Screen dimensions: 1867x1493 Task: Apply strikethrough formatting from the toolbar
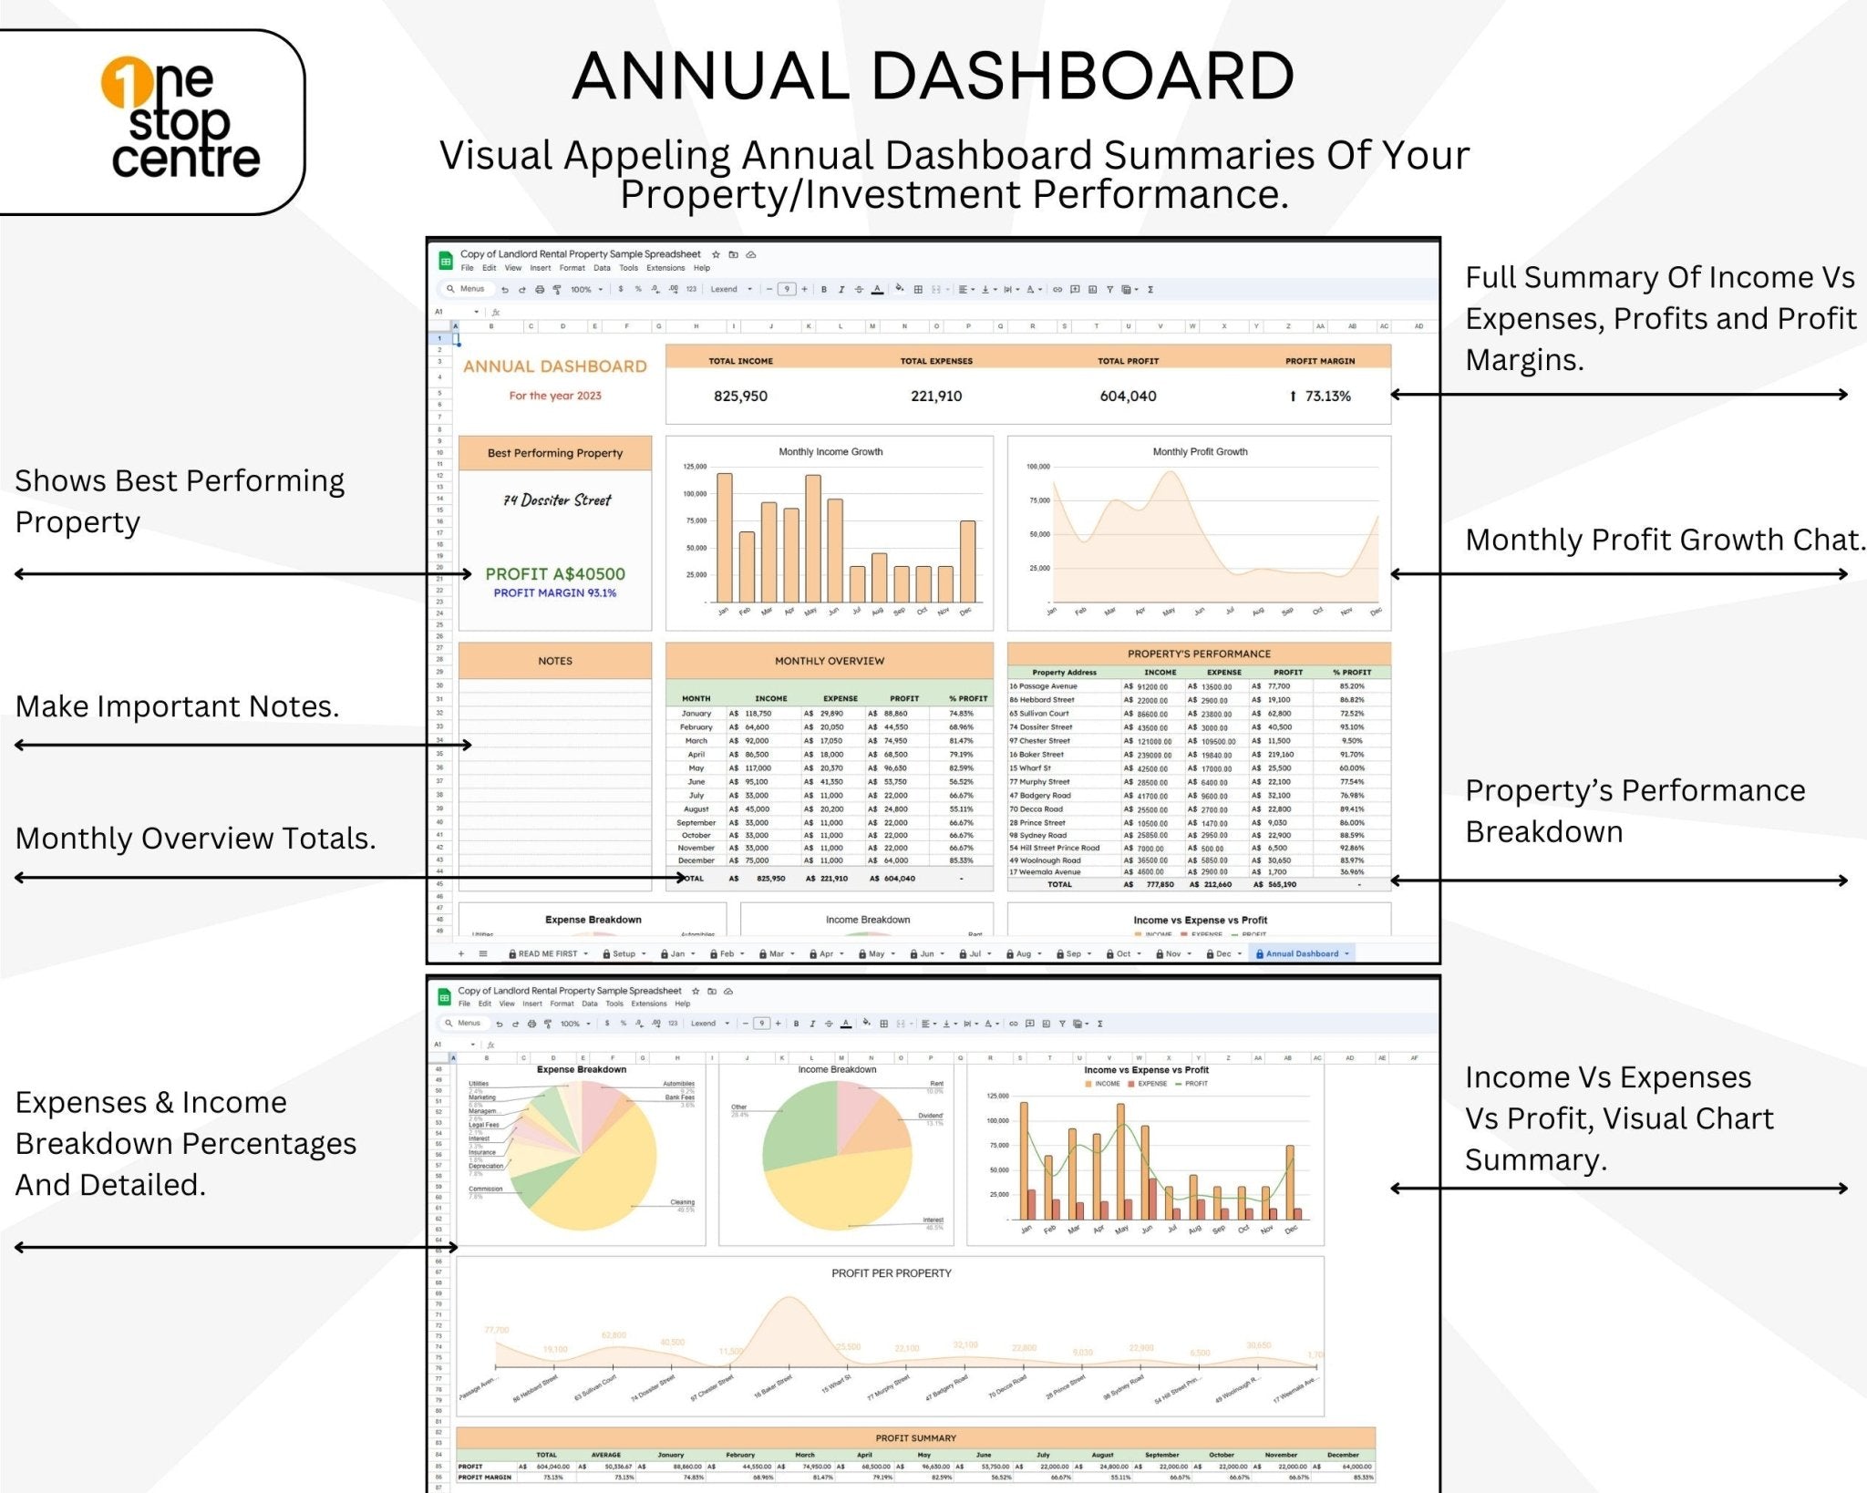coord(860,290)
